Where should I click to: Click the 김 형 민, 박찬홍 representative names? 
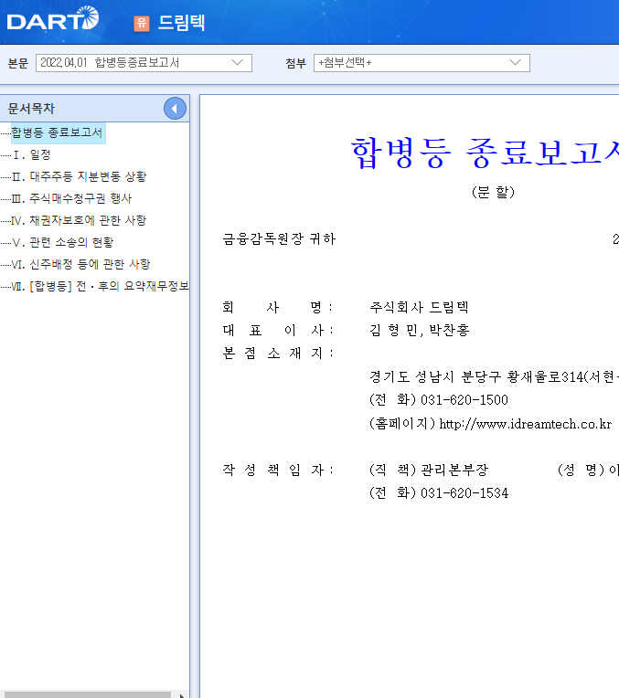[x=420, y=331]
